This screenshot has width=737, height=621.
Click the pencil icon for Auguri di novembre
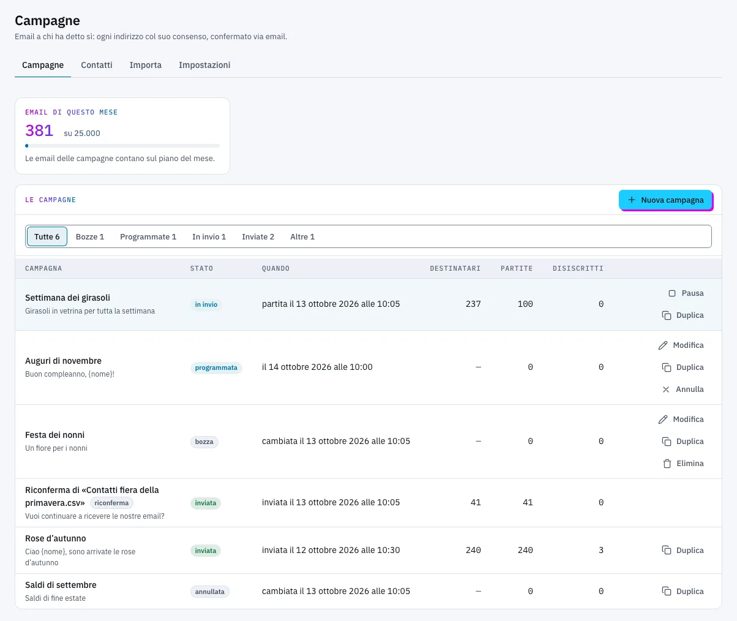663,345
